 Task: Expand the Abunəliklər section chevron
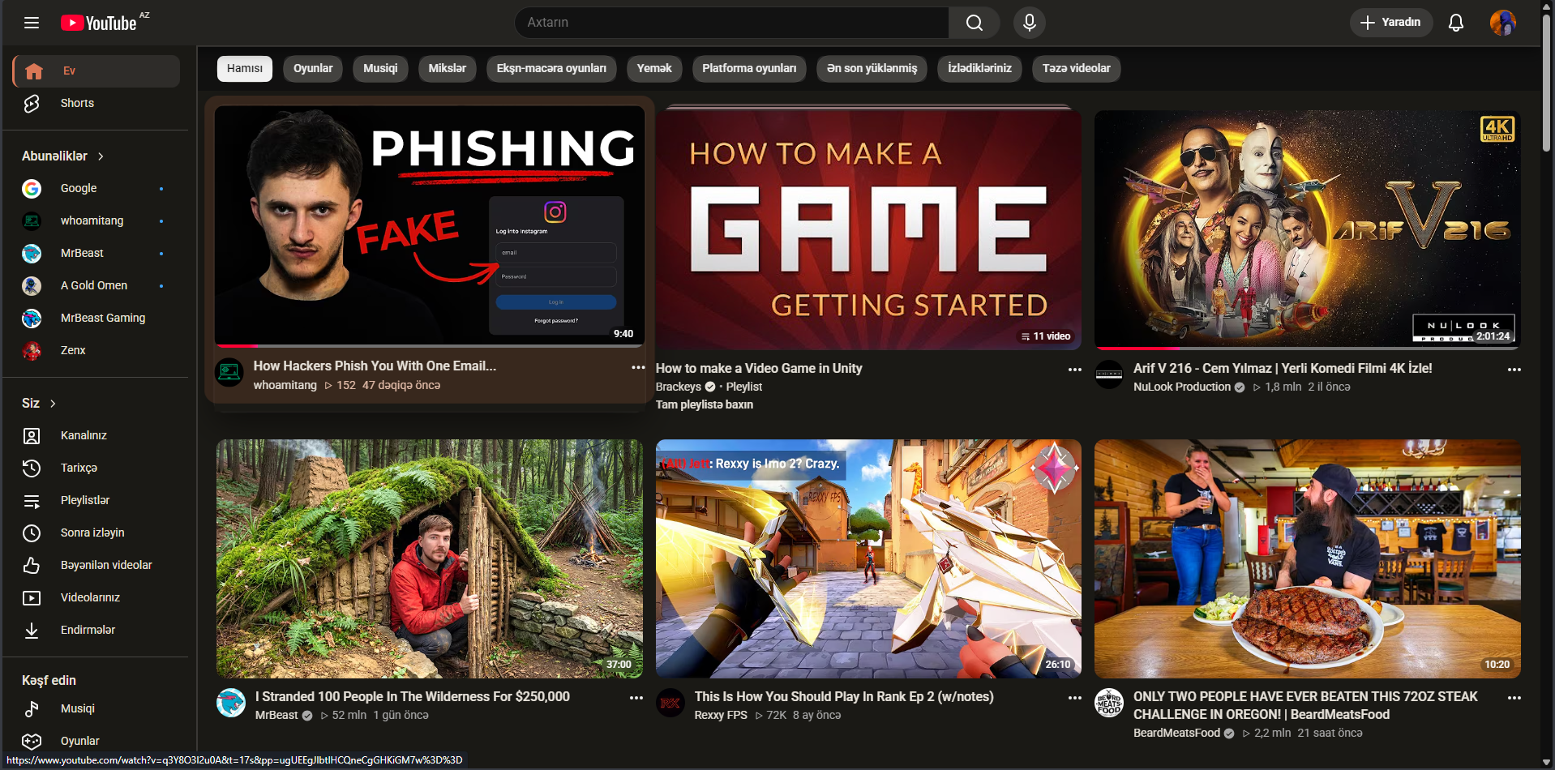point(101,156)
